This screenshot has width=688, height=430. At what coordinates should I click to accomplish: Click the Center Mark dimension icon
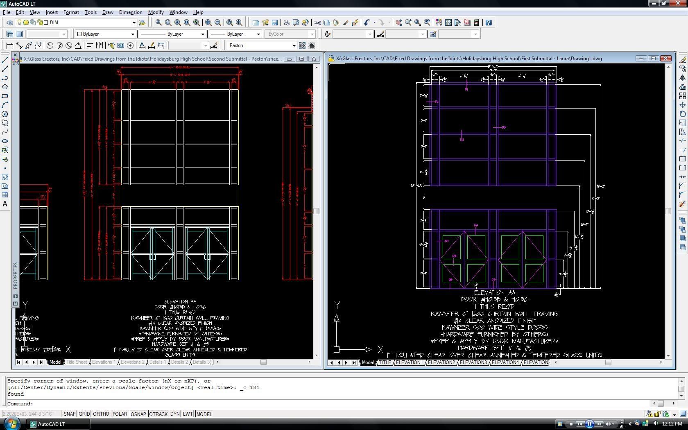pyautogui.click(x=130, y=45)
